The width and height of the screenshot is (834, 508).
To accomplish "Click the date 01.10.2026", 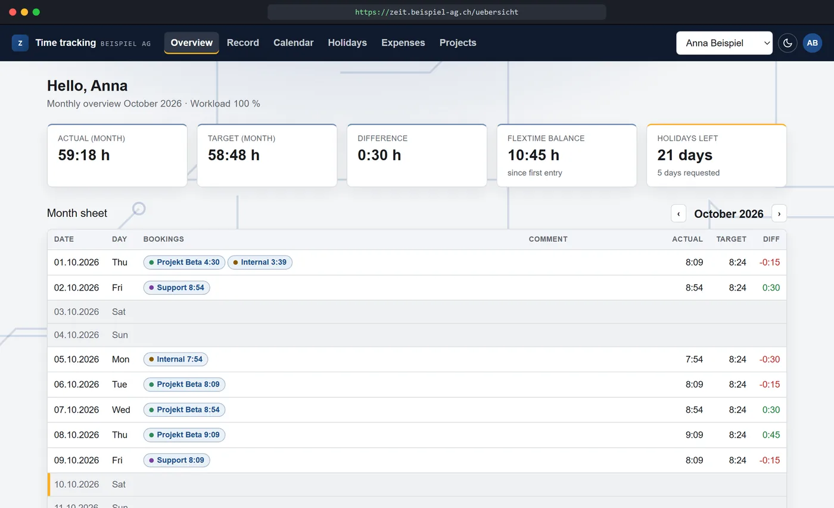I will point(76,262).
